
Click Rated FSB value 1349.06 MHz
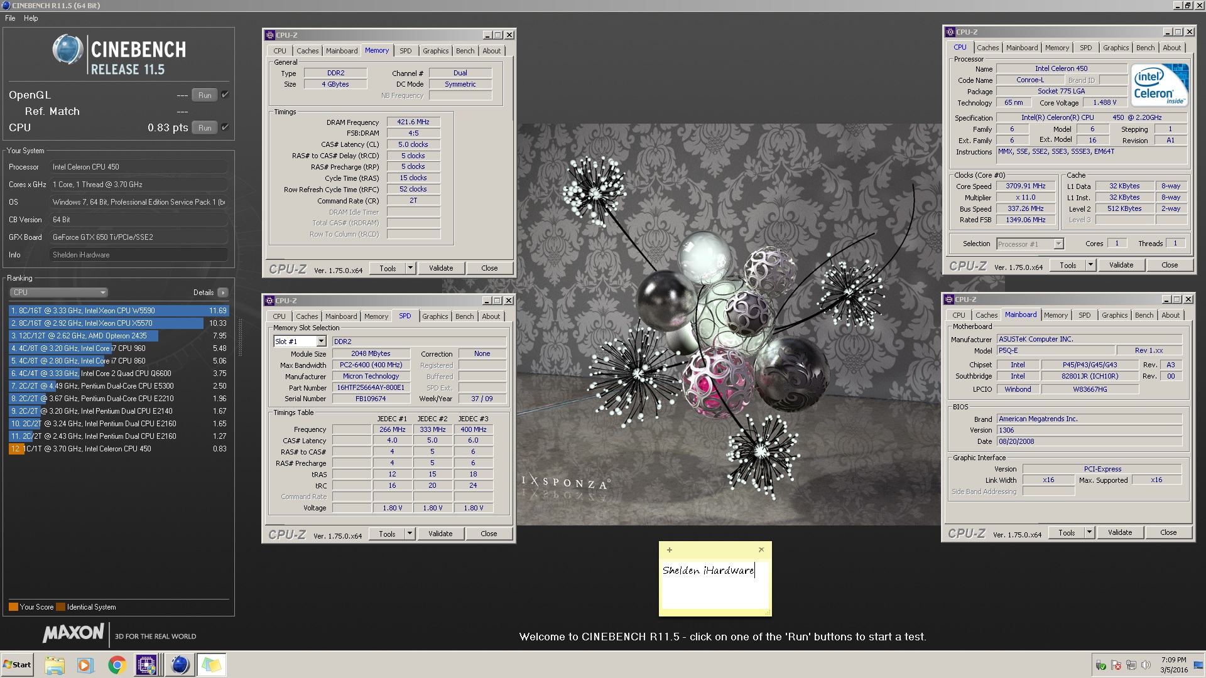coord(1026,220)
